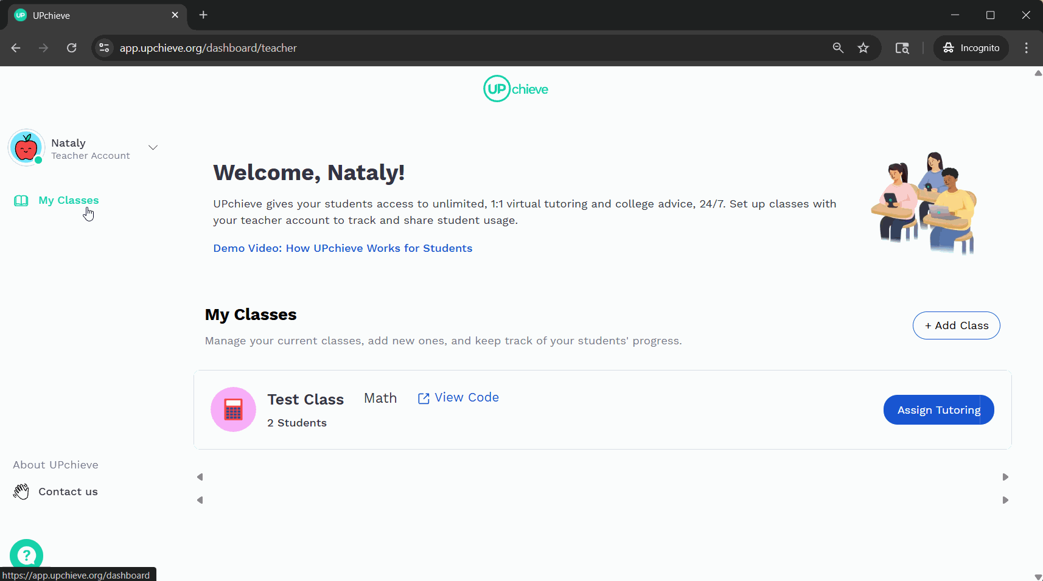Click the Test Class calculator icon
This screenshot has height=581, width=1043.
pyautogui.click(x=233, y=409)
